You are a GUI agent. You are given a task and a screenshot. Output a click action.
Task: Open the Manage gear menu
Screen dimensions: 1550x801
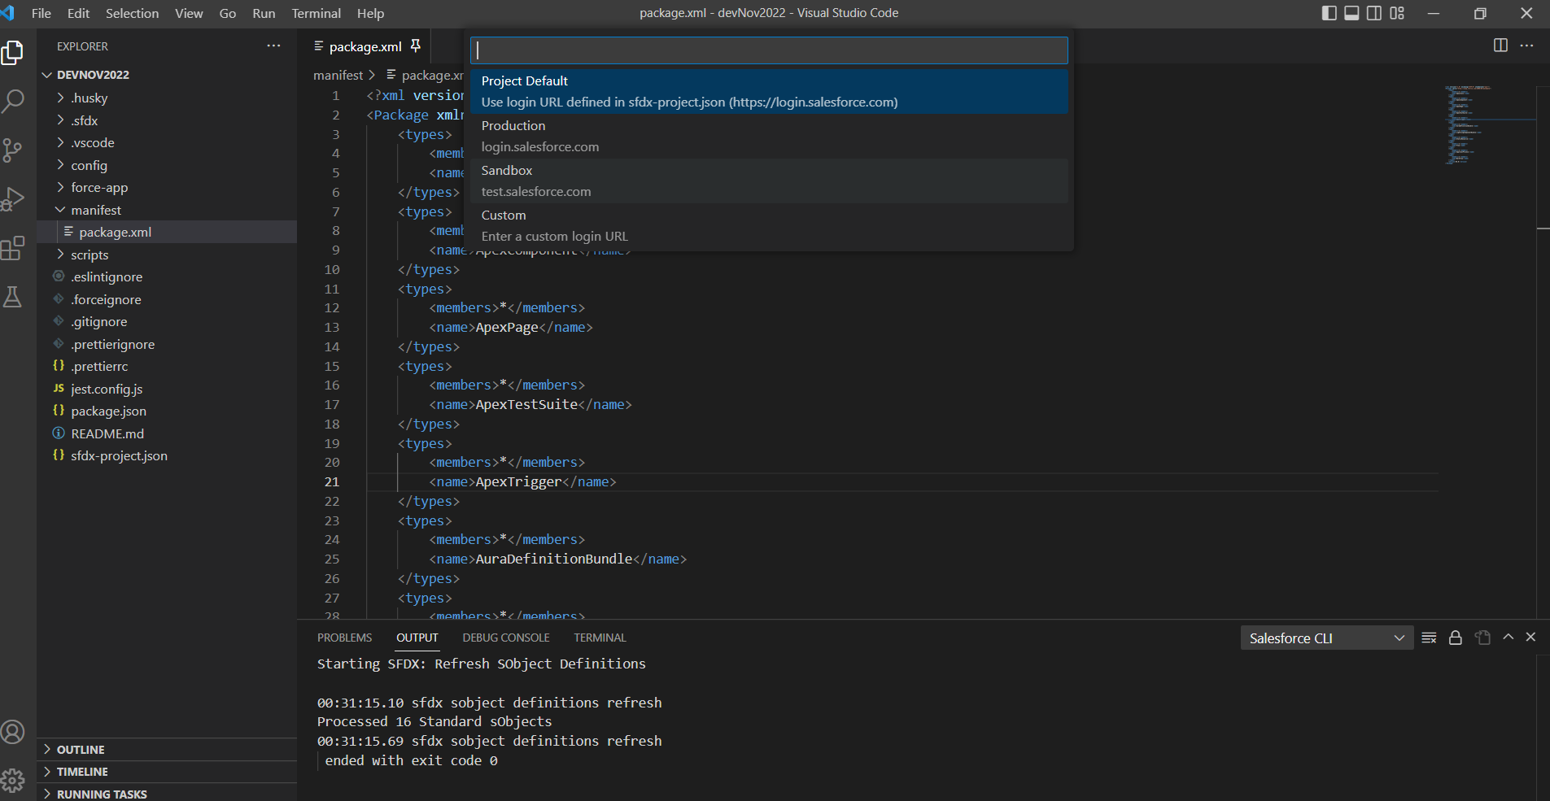(13, 781)
